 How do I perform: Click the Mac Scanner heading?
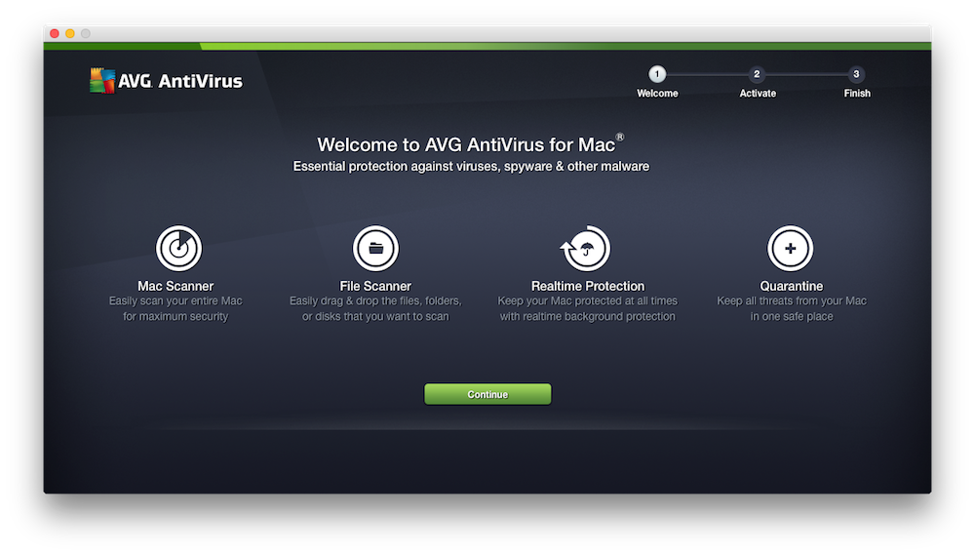(x=175, y=286)
